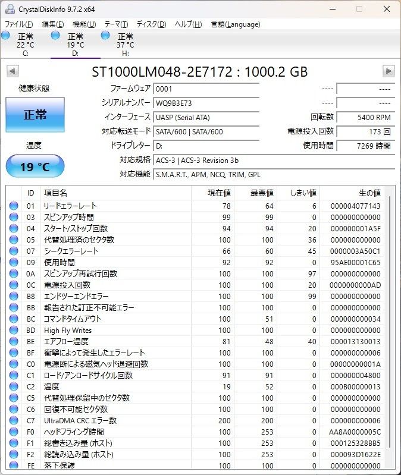Image resolution: width=401 pixels, height=475 pixels.
Task: Open the ヘルプ(H) menu
Action: (x=189, y=24)
